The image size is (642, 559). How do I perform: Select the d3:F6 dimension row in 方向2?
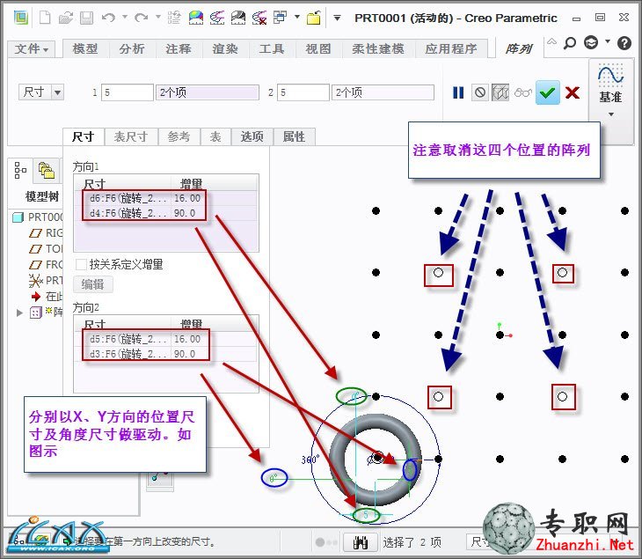coord(166,354)
